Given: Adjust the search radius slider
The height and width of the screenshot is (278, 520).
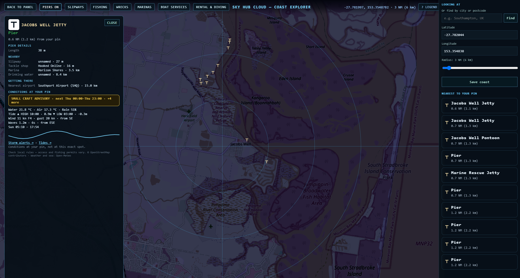Looking at the screenshot, I should tap(479, 68).
